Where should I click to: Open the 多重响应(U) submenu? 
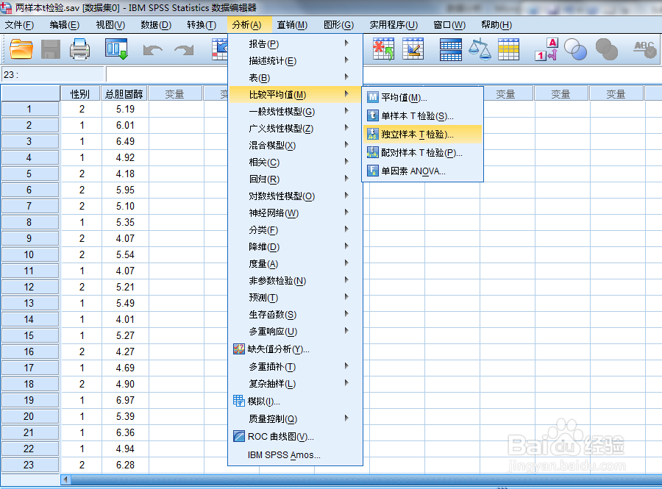click(296, 331)
